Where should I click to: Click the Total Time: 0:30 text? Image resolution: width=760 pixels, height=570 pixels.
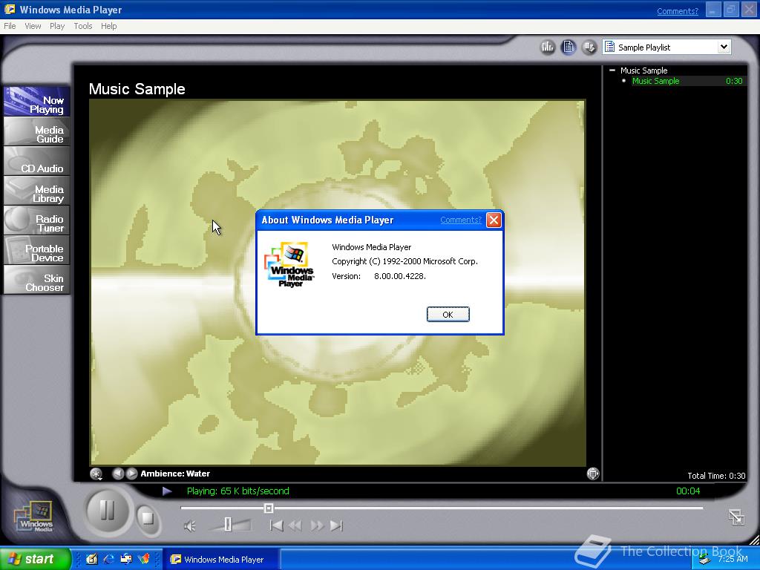(716, 476)
